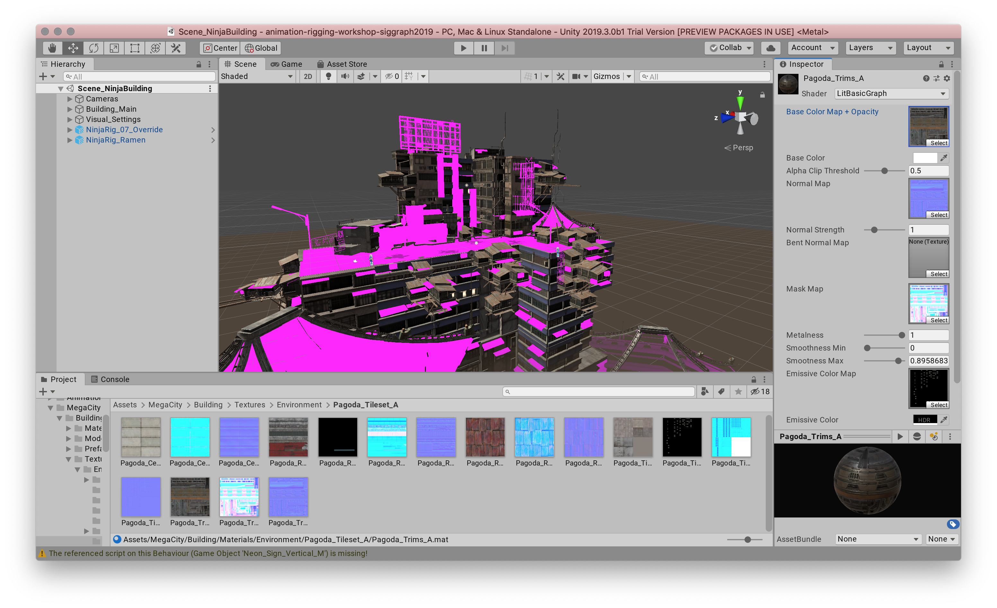Viewport: 997px width, 608px height.
Task: Toggle scene lighting bulb icon
Action: [329, 76]
